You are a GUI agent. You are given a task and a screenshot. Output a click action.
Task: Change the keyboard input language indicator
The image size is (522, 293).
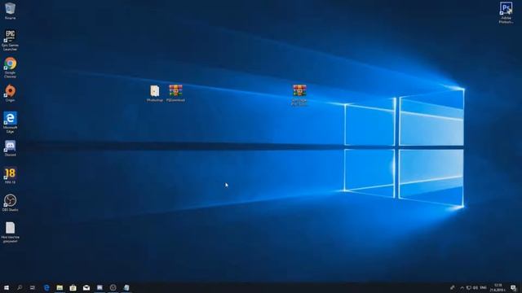coord(483,287)
